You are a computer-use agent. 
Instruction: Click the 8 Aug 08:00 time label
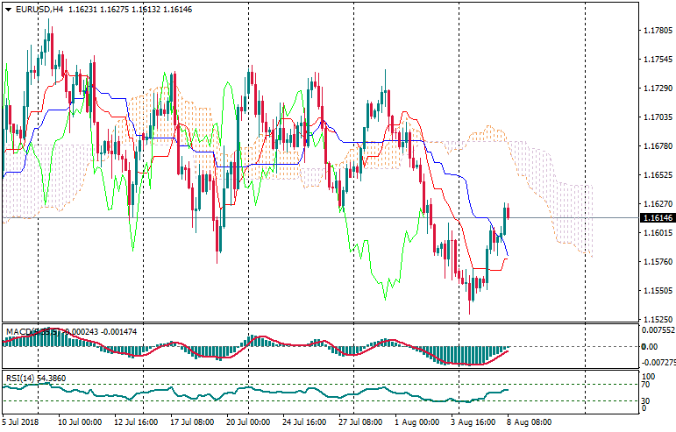point(527,421)
